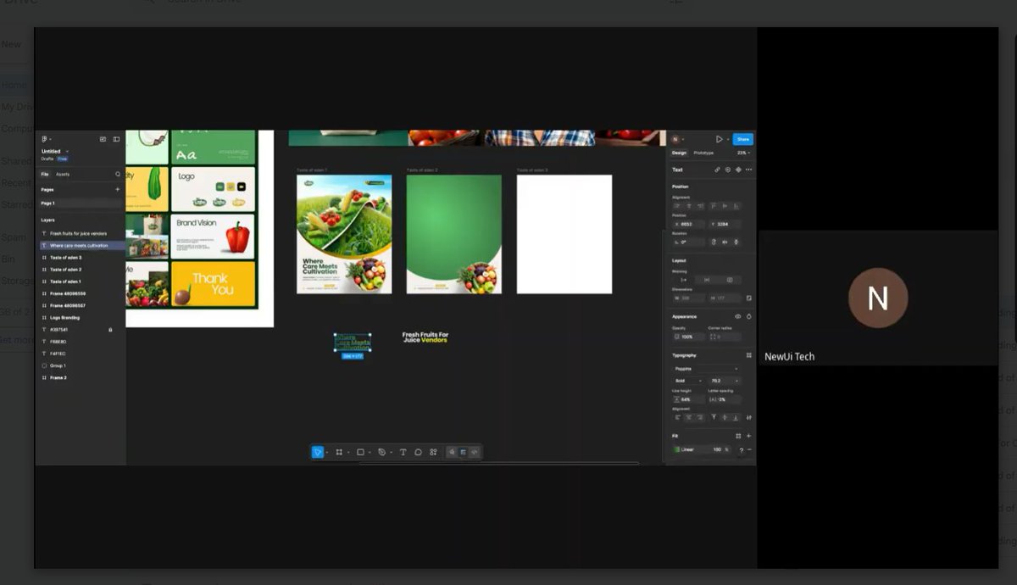The height and width of the screenshot is (585, 1017).
Task: Open the Poppins font family dropdown
Action: pos(706,369)
